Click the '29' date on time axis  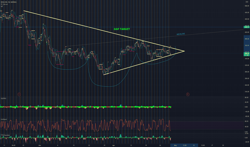click(x=104, y=145)
